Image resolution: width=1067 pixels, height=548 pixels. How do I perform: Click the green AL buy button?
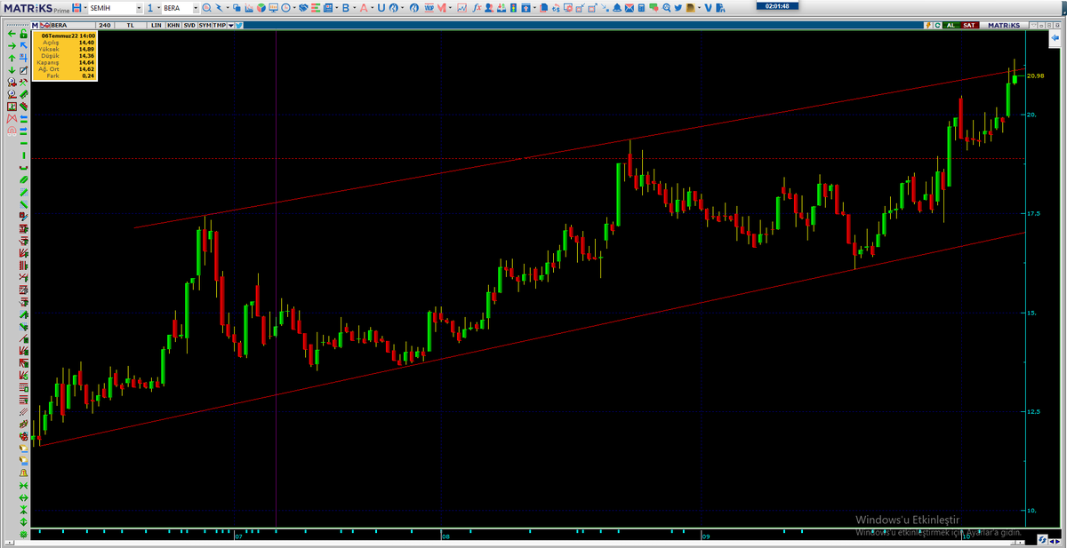(951, 25)
